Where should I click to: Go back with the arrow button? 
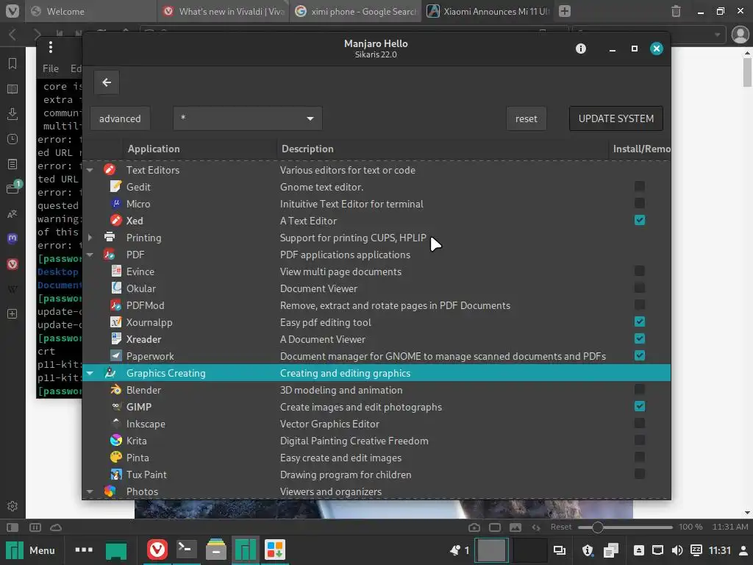[107, 82]
